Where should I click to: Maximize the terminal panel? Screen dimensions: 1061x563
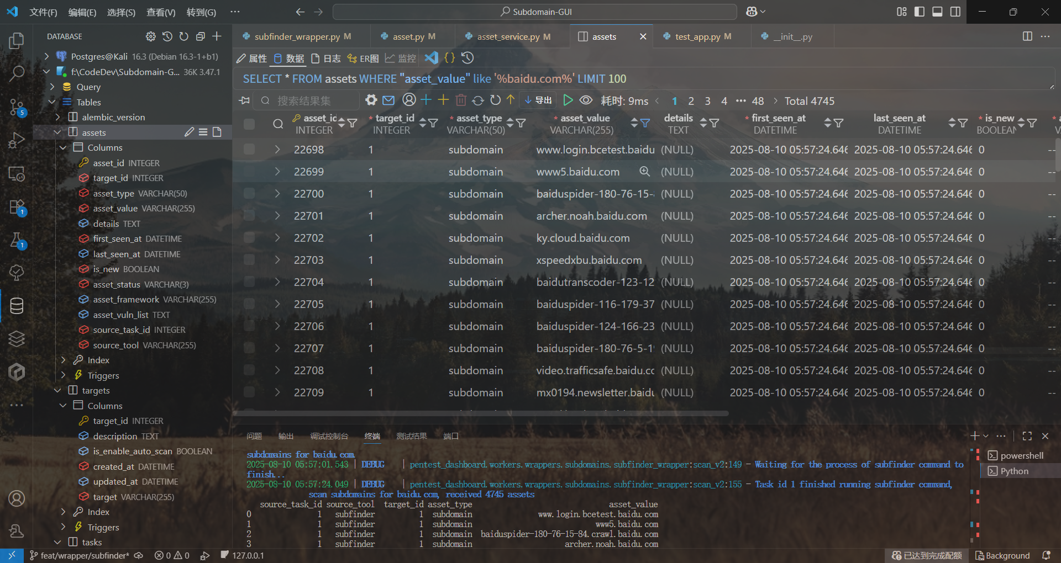(x=1027, y=436)
